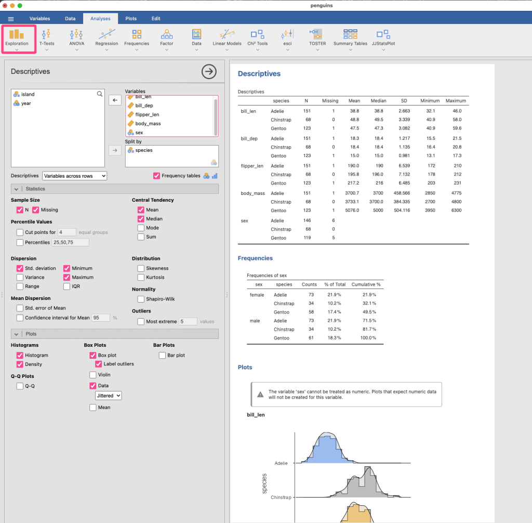Click the Descriptives results heading
The image size is (532, 523).
pyautogui.click(x=259, y=74)
